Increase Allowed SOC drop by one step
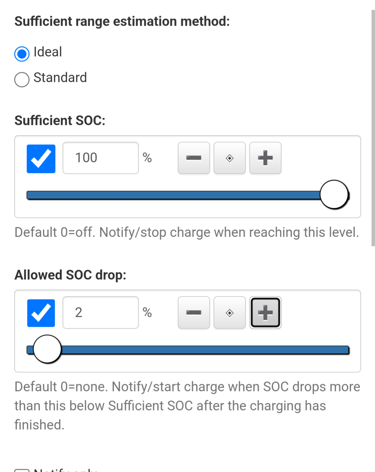Screen dimensions: 375x472 [x=265, y=313]
